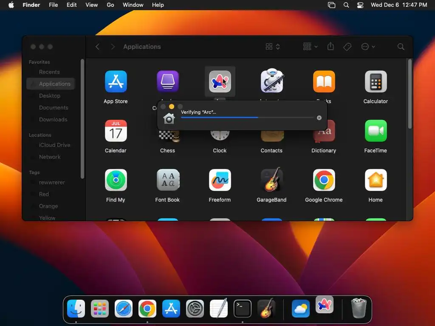
Task: Open the Books app icon
Action: pyautogui.click(x=324, y=81)
